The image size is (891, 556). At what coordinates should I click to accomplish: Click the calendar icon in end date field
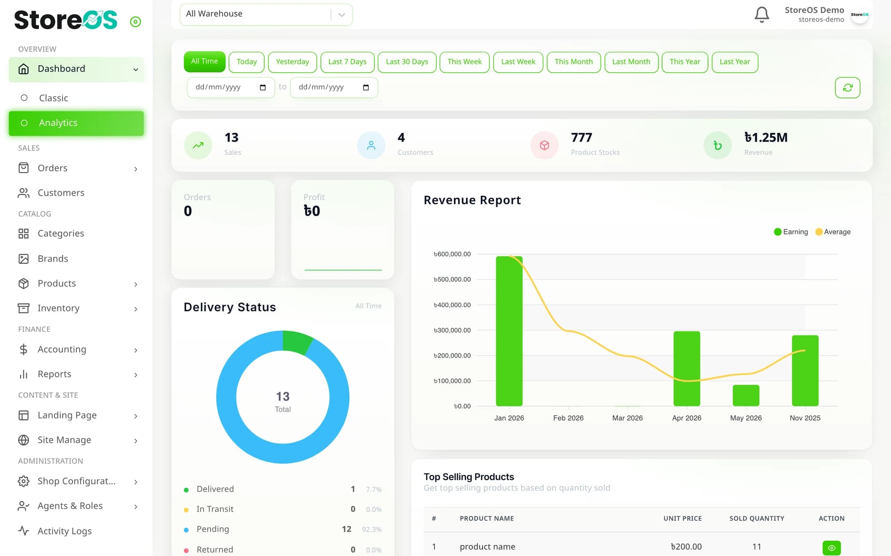click(x=366, y=87)
